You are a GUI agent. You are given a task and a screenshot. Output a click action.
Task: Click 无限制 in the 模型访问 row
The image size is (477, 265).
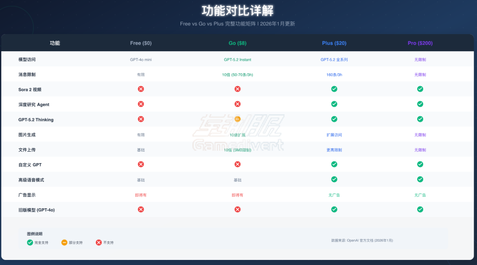(x=420, y=60)
